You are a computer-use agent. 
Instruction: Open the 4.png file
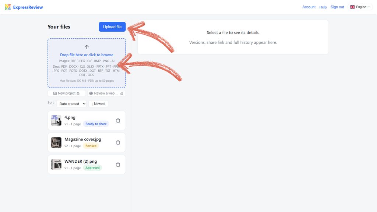coord(87,120)
